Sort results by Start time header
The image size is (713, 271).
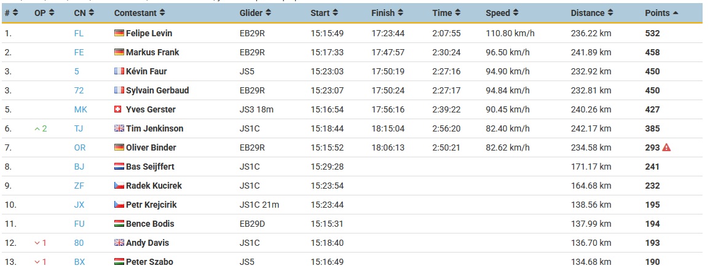(324, 13)
